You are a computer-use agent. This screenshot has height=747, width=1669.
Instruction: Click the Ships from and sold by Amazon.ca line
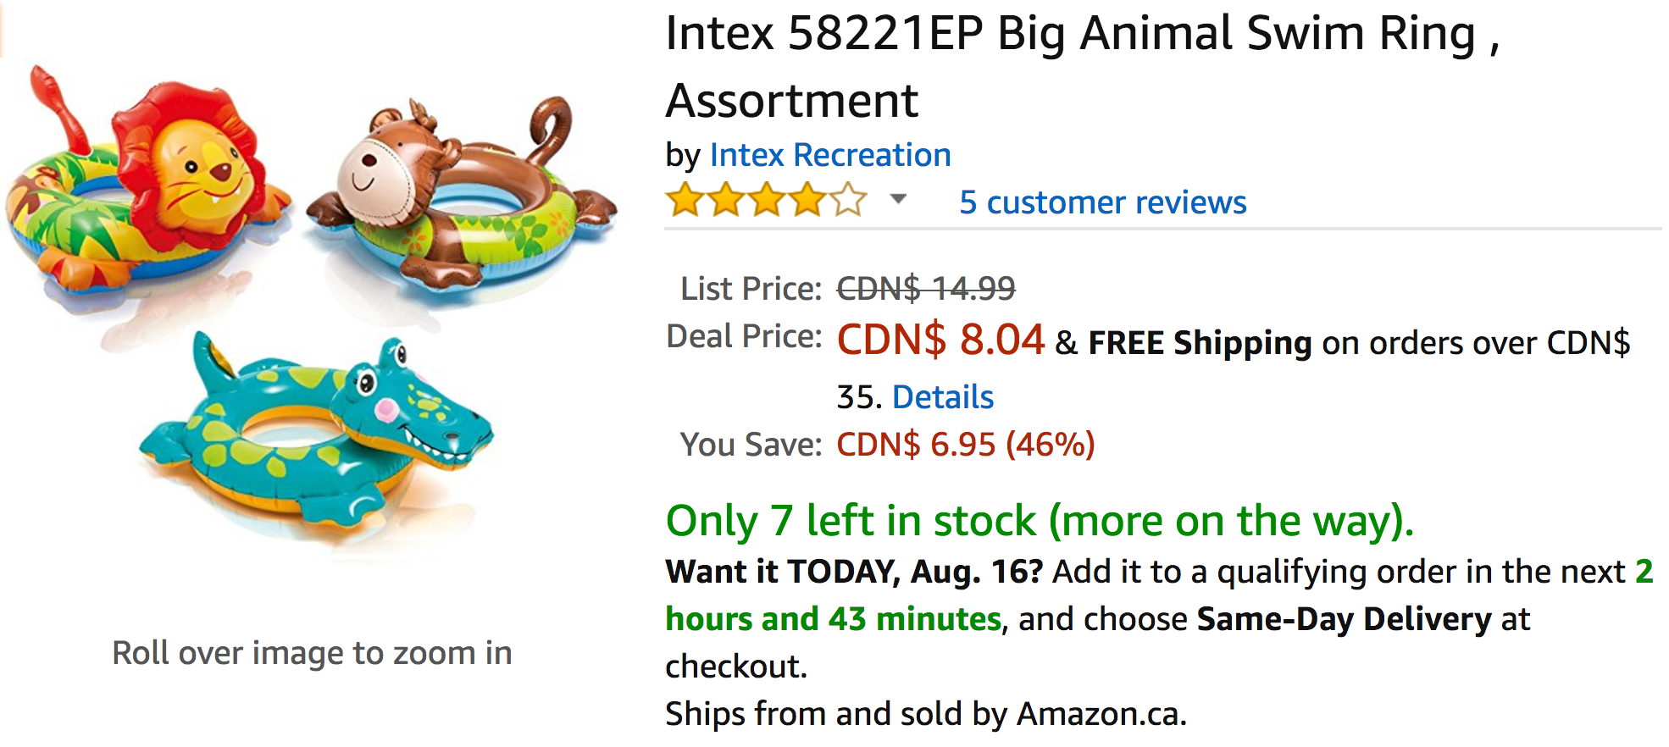925,714
